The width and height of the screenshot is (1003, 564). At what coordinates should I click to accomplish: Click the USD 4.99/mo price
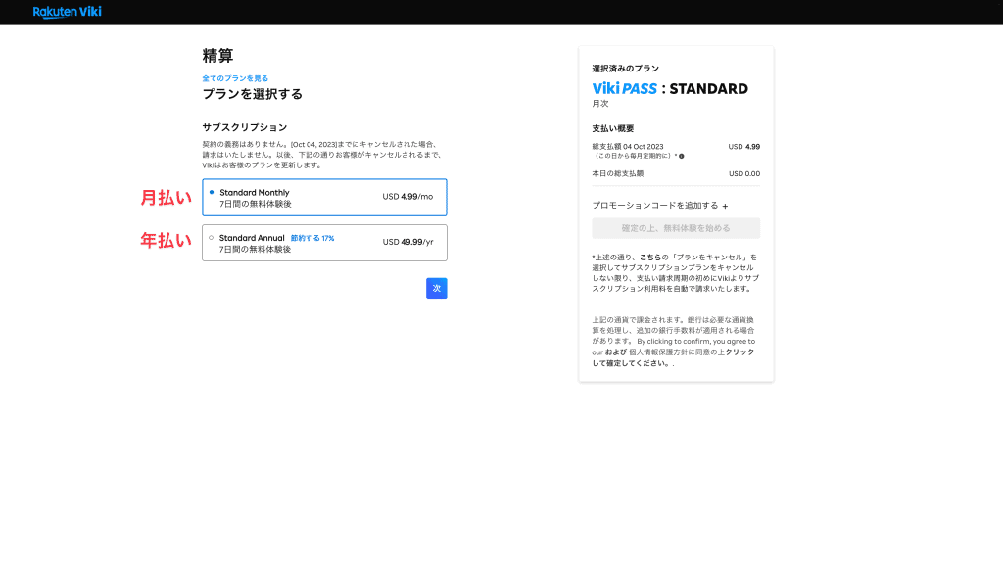(x=407, y=197)
